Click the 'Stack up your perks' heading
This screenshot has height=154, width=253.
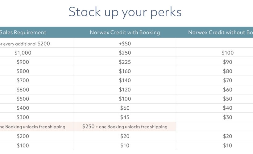[125, 12]
